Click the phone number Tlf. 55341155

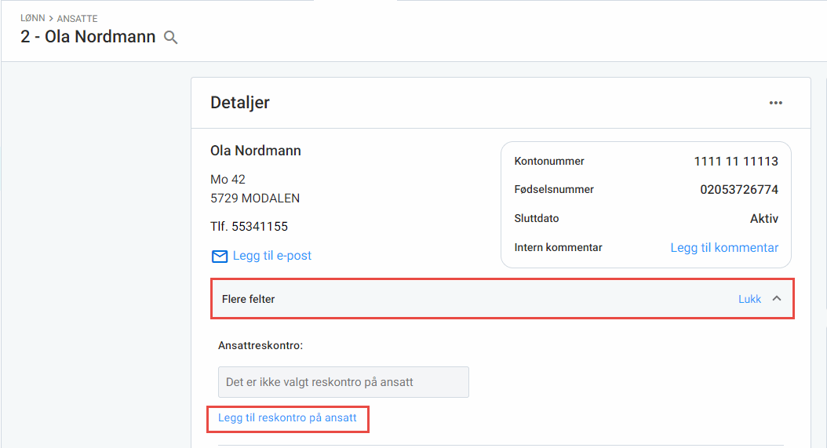click(x=249, y=227)
